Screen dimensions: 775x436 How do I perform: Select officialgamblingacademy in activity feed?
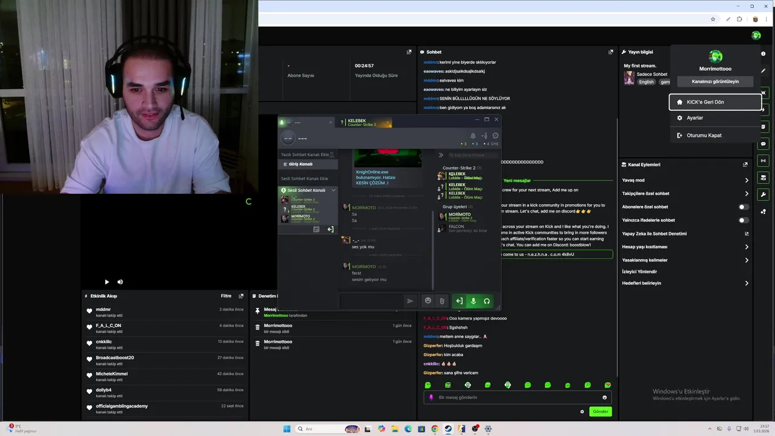click(x=122, y=406)
